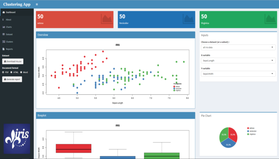Image resolution: width=279 pixels, height=159 pixels.
Task: Click the Dashboard icon in the sidebar
Action: [4, 13]
